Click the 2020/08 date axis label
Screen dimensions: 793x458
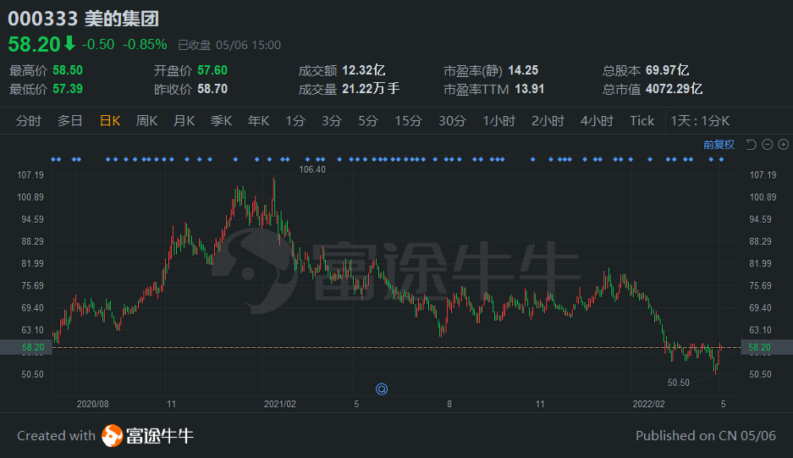(x=92, y=404)
